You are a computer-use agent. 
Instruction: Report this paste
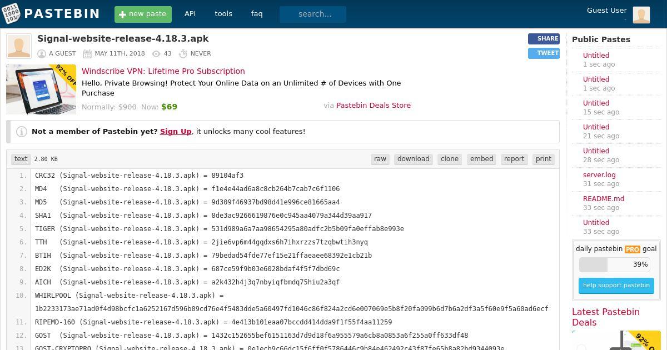(514, 159)
